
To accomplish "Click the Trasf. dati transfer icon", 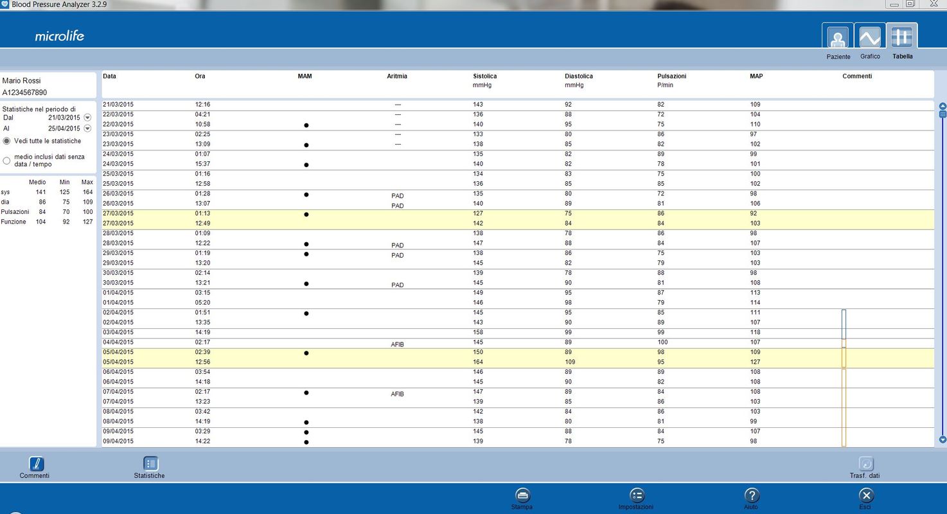I will tap(865, 464).
